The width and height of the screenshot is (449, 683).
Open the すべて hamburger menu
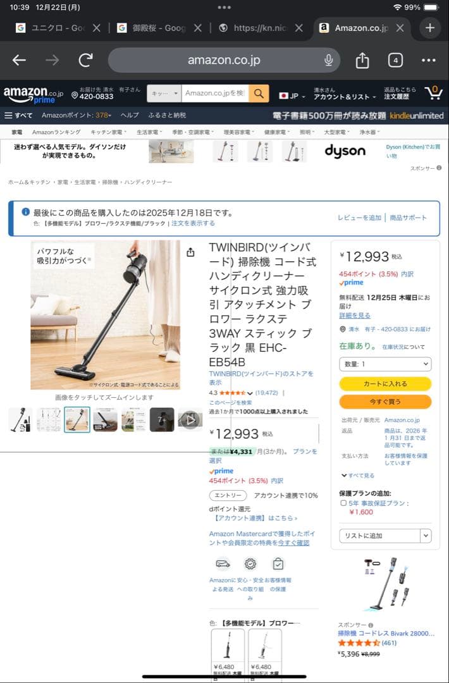18,116
